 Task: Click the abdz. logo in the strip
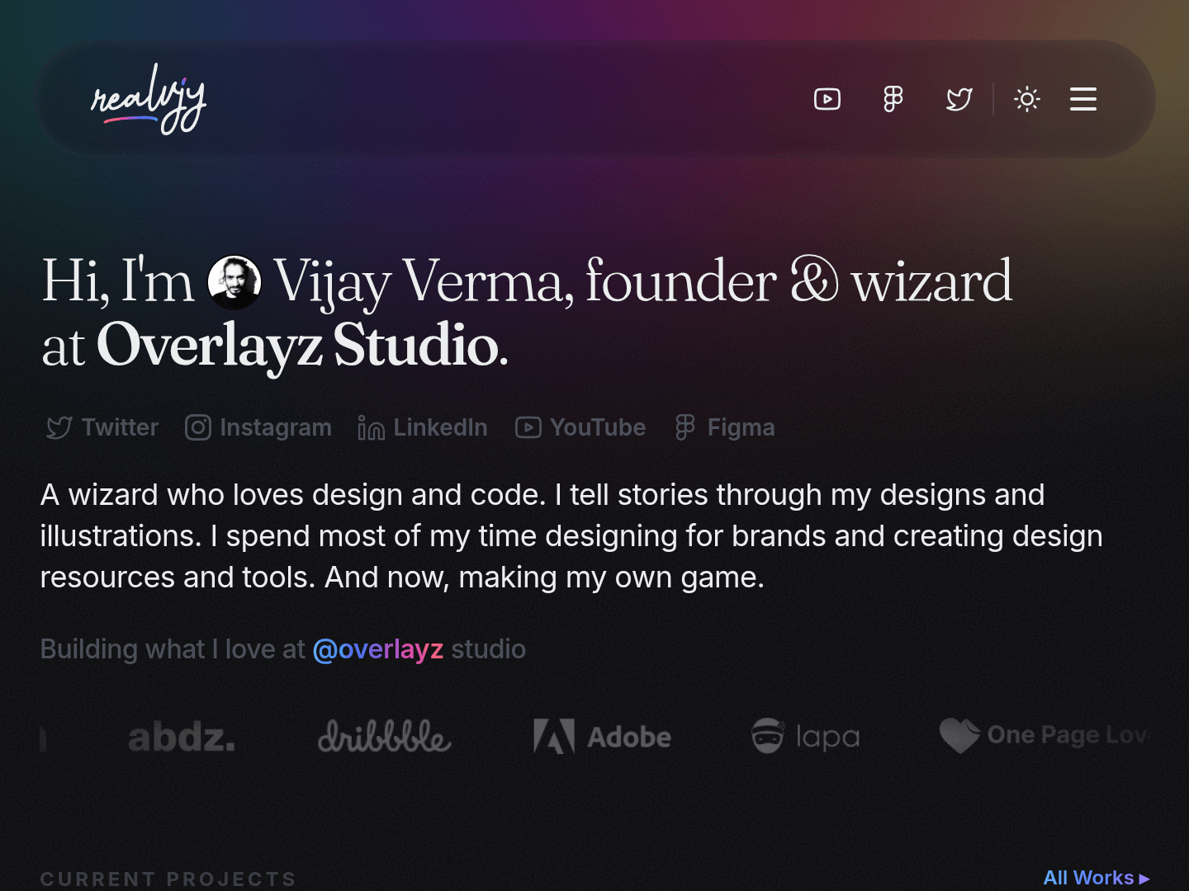(x=182, y=737)
